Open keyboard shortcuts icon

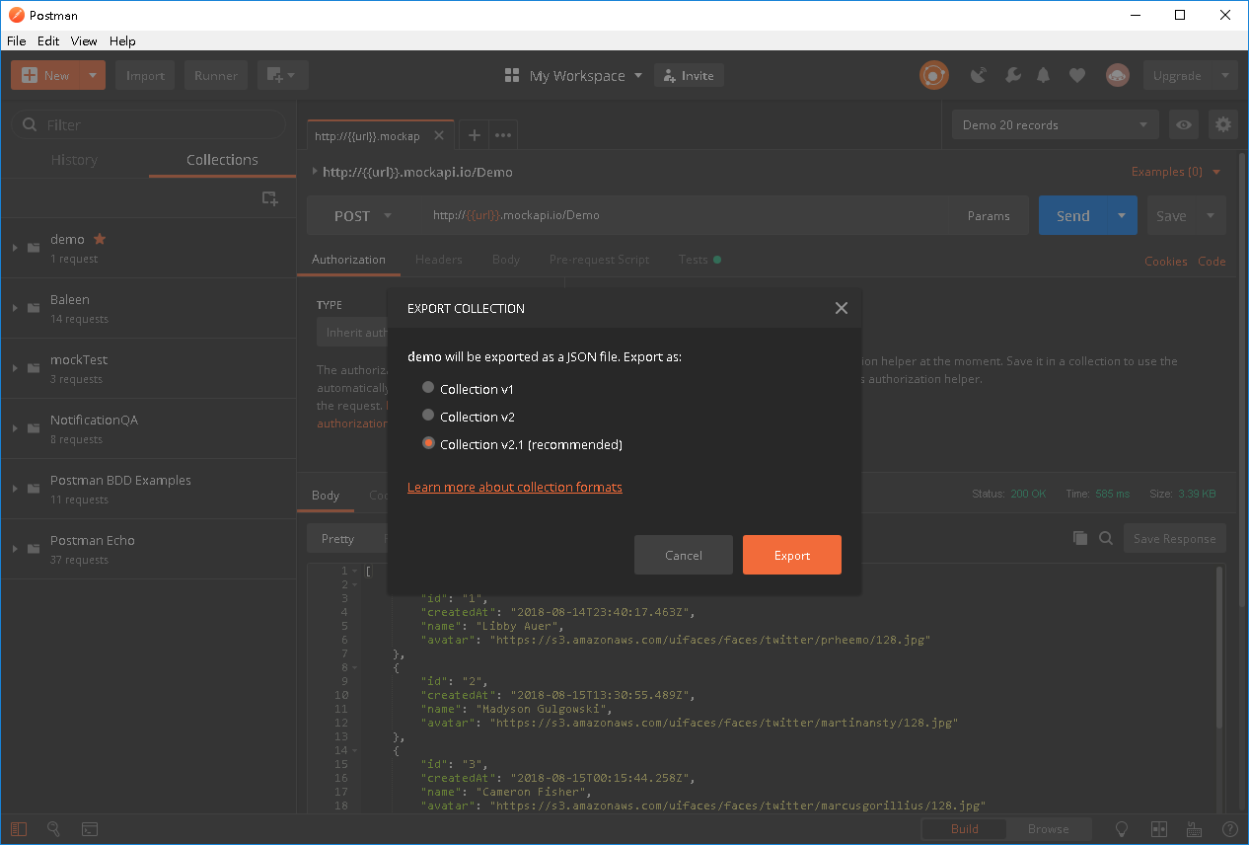point(1194,829)
